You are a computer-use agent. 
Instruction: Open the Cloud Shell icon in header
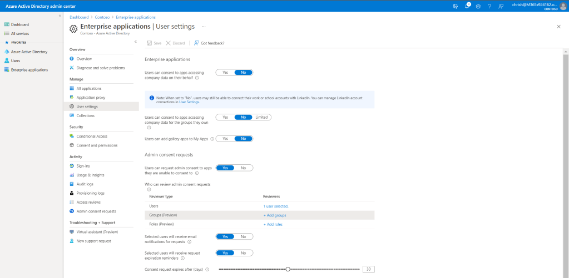click(456, 6)
